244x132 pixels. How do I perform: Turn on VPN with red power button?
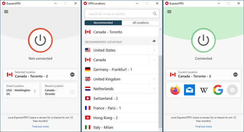[40, 40]
